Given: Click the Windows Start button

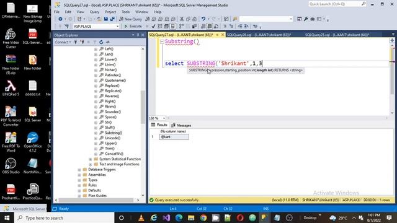Looking at the screenshot, I should tap(7, 217).
